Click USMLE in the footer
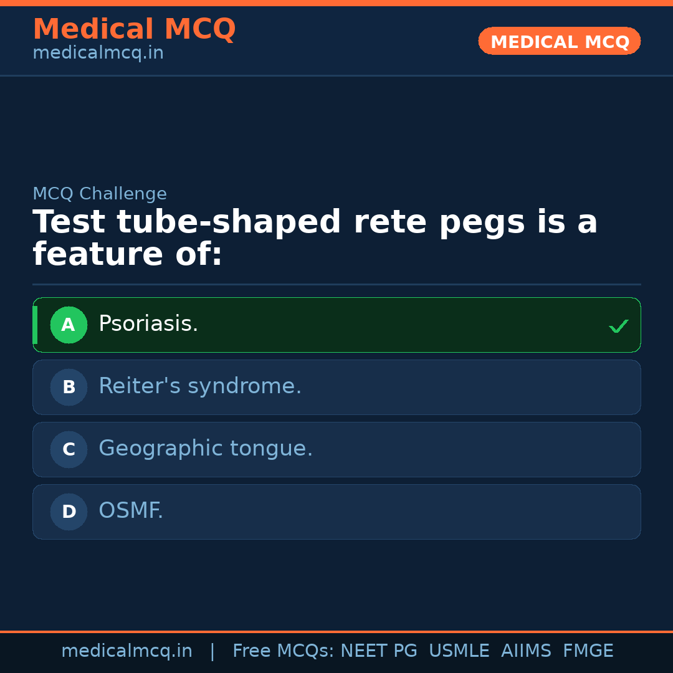This screenshot has height=673, width=673. click(x=459, y=651)
